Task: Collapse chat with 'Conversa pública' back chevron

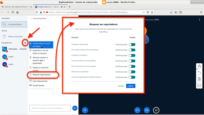Action: coord(31,18)
